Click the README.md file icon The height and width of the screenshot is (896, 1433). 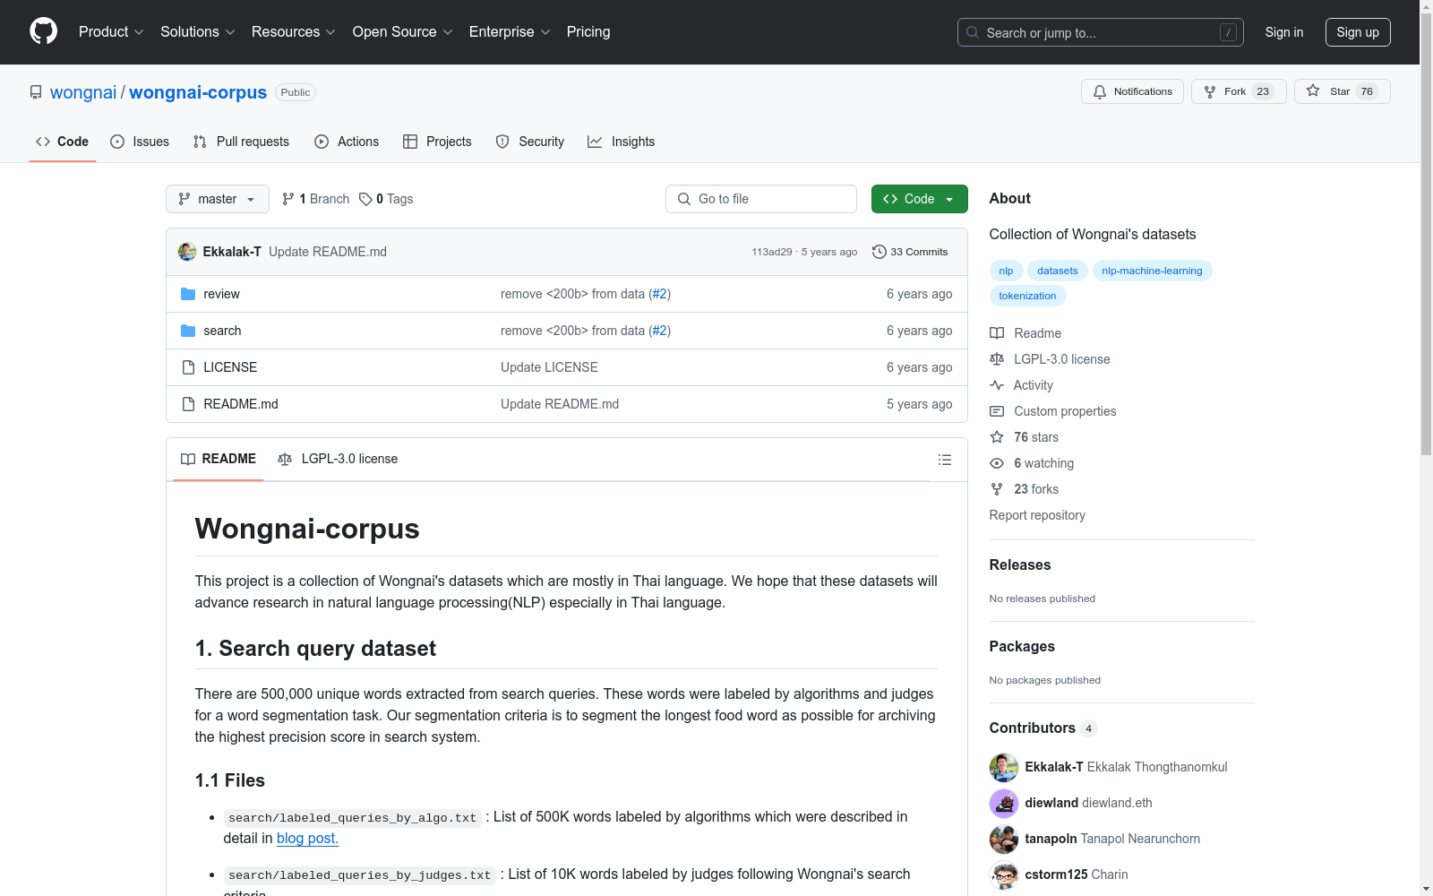point(188,404)
